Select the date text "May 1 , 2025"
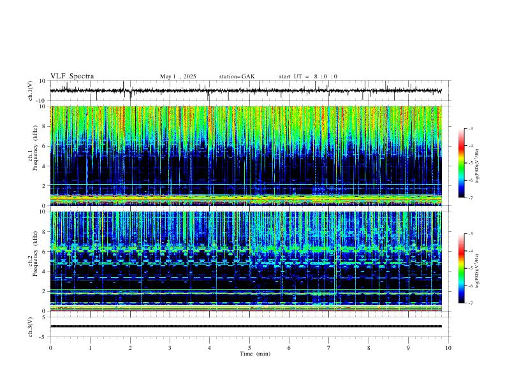 [x=178, y=76]
